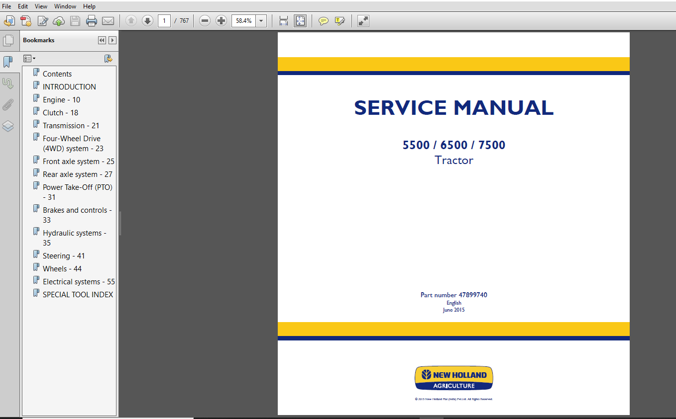Click the zoom value field showing 58.4%
The width and height of the screenshot is (676, 419).
coord(244,21)
